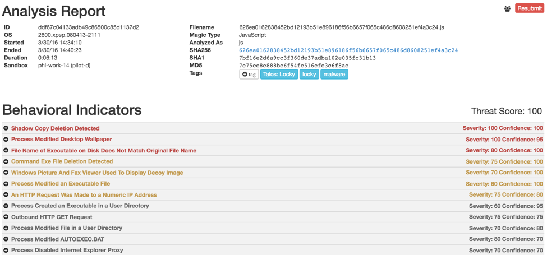Open the SHA256 hash link
This screenshot has width=547, height=255.
pos(348,50)
